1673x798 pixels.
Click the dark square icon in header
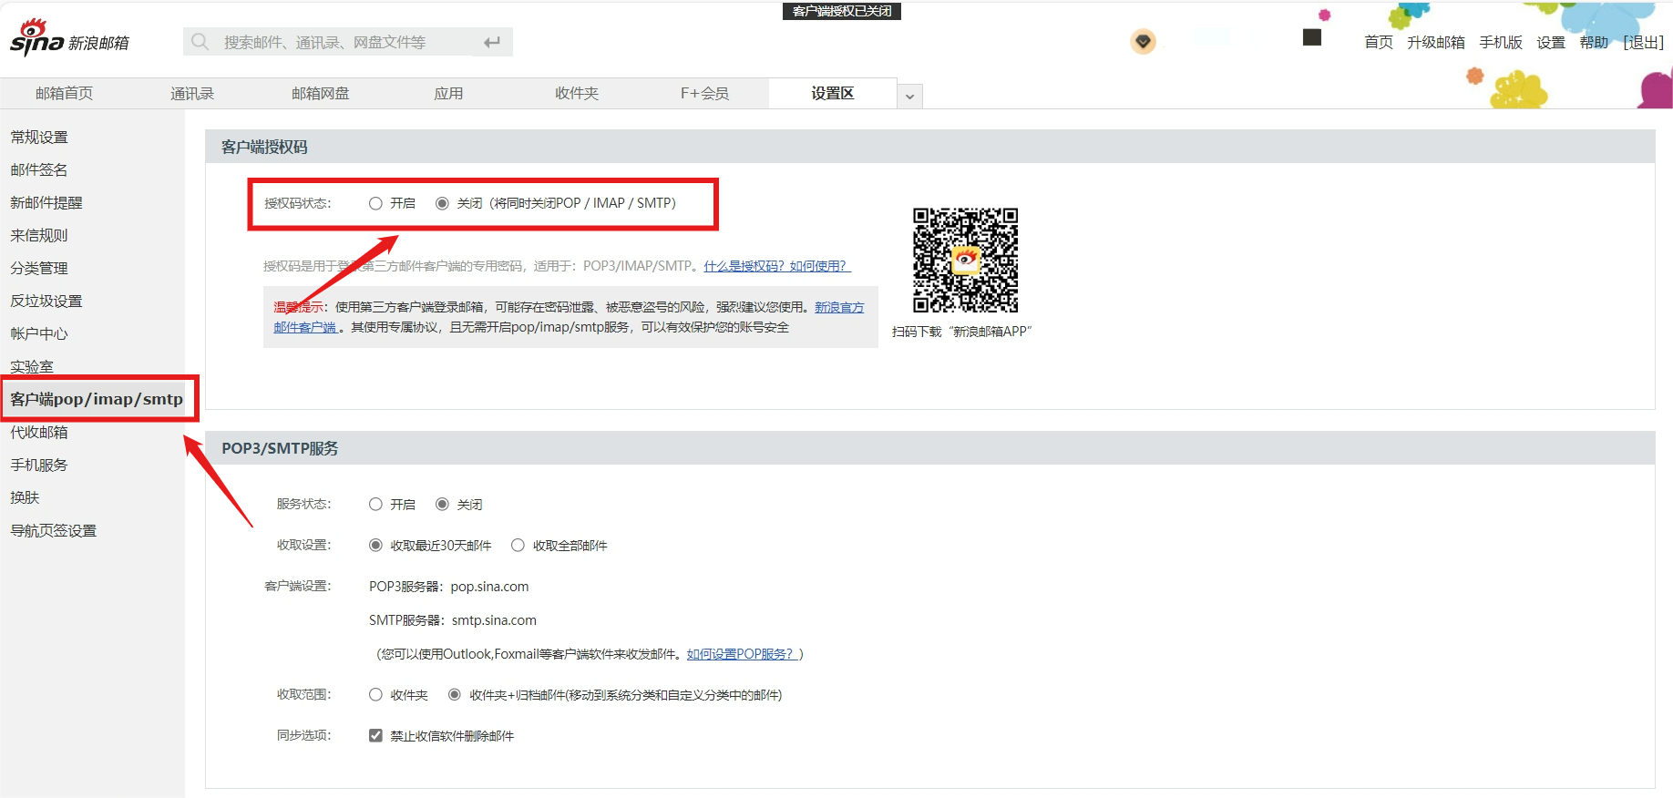click(1312, 37)
